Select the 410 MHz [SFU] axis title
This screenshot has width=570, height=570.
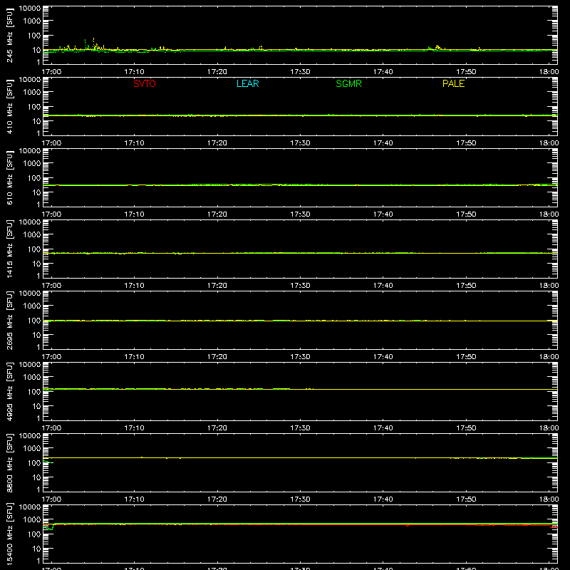(9, 107)
